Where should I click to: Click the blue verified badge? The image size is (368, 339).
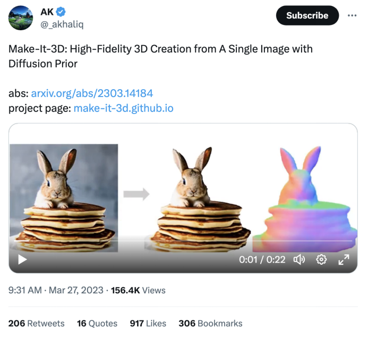[x=62, y=12]
